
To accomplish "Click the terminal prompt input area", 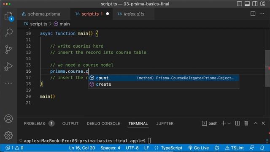I will point(149,141).
